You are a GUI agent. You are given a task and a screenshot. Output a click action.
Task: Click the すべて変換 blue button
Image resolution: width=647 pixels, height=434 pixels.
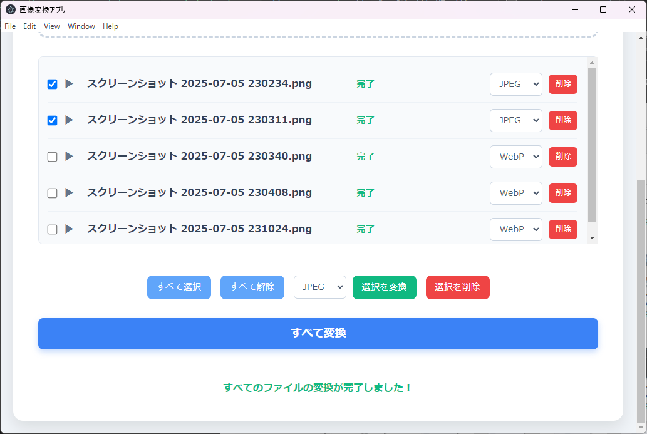coord(318,333)
